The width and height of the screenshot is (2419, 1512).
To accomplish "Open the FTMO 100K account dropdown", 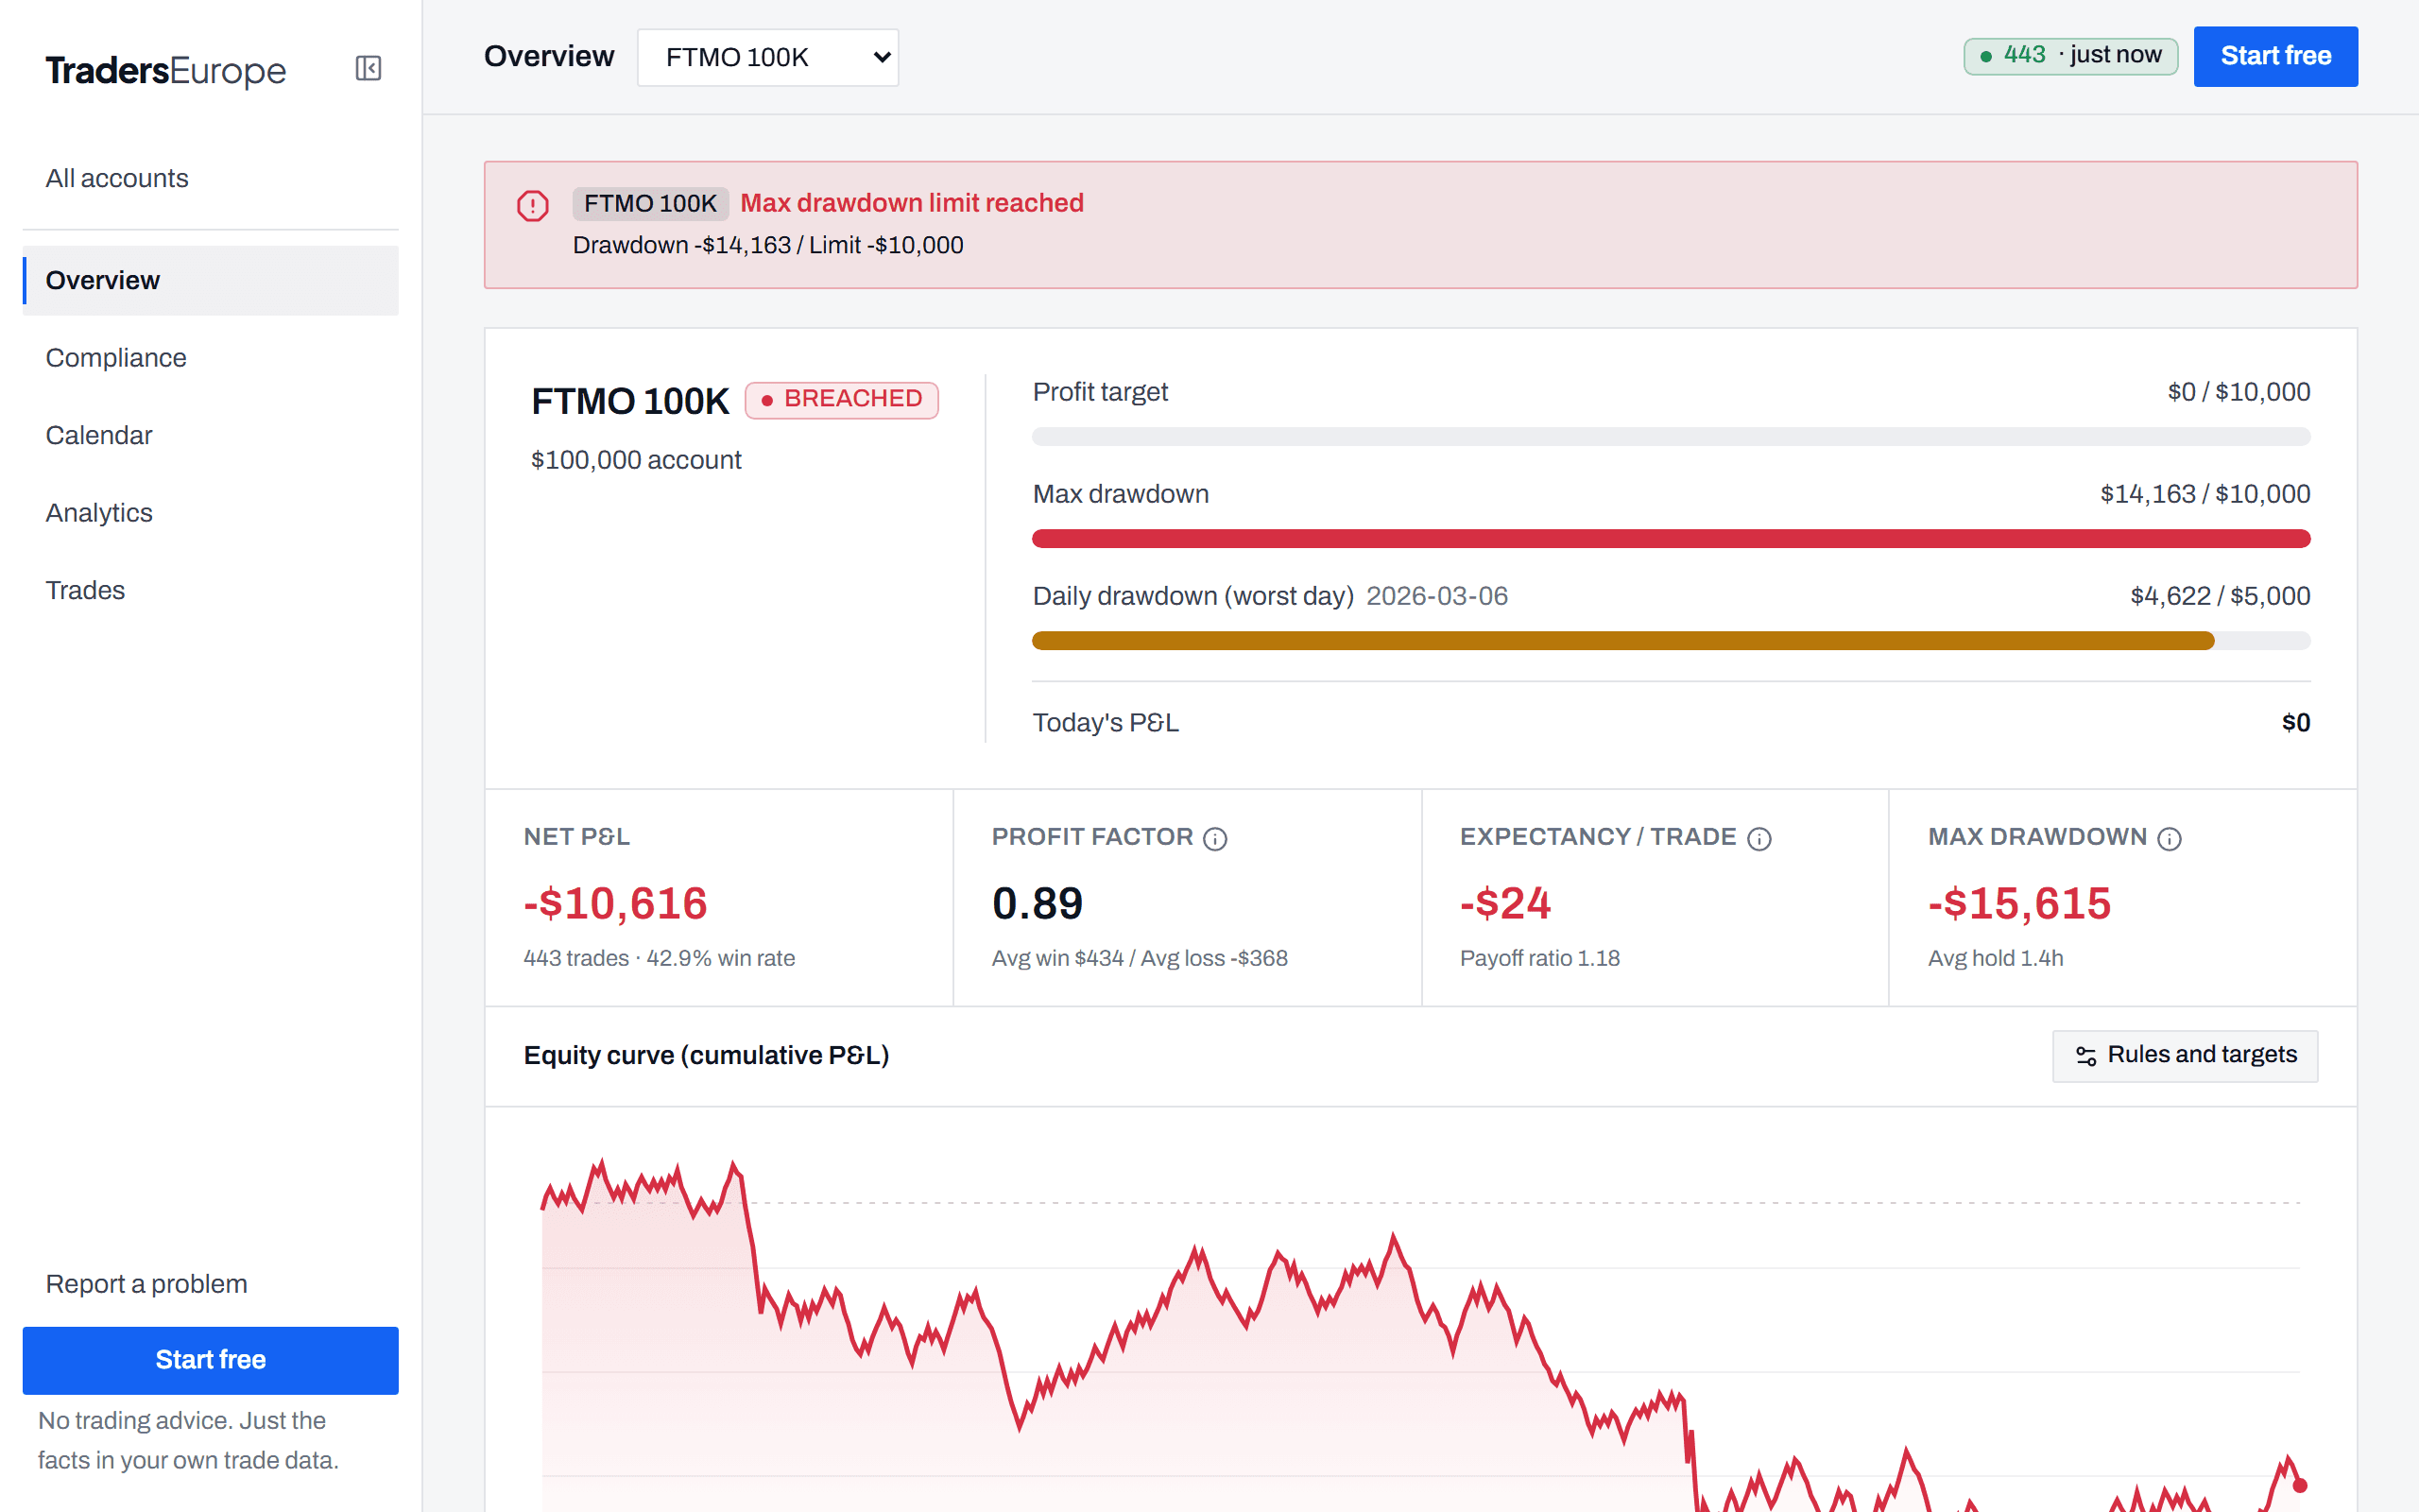I will coord(767,57).
